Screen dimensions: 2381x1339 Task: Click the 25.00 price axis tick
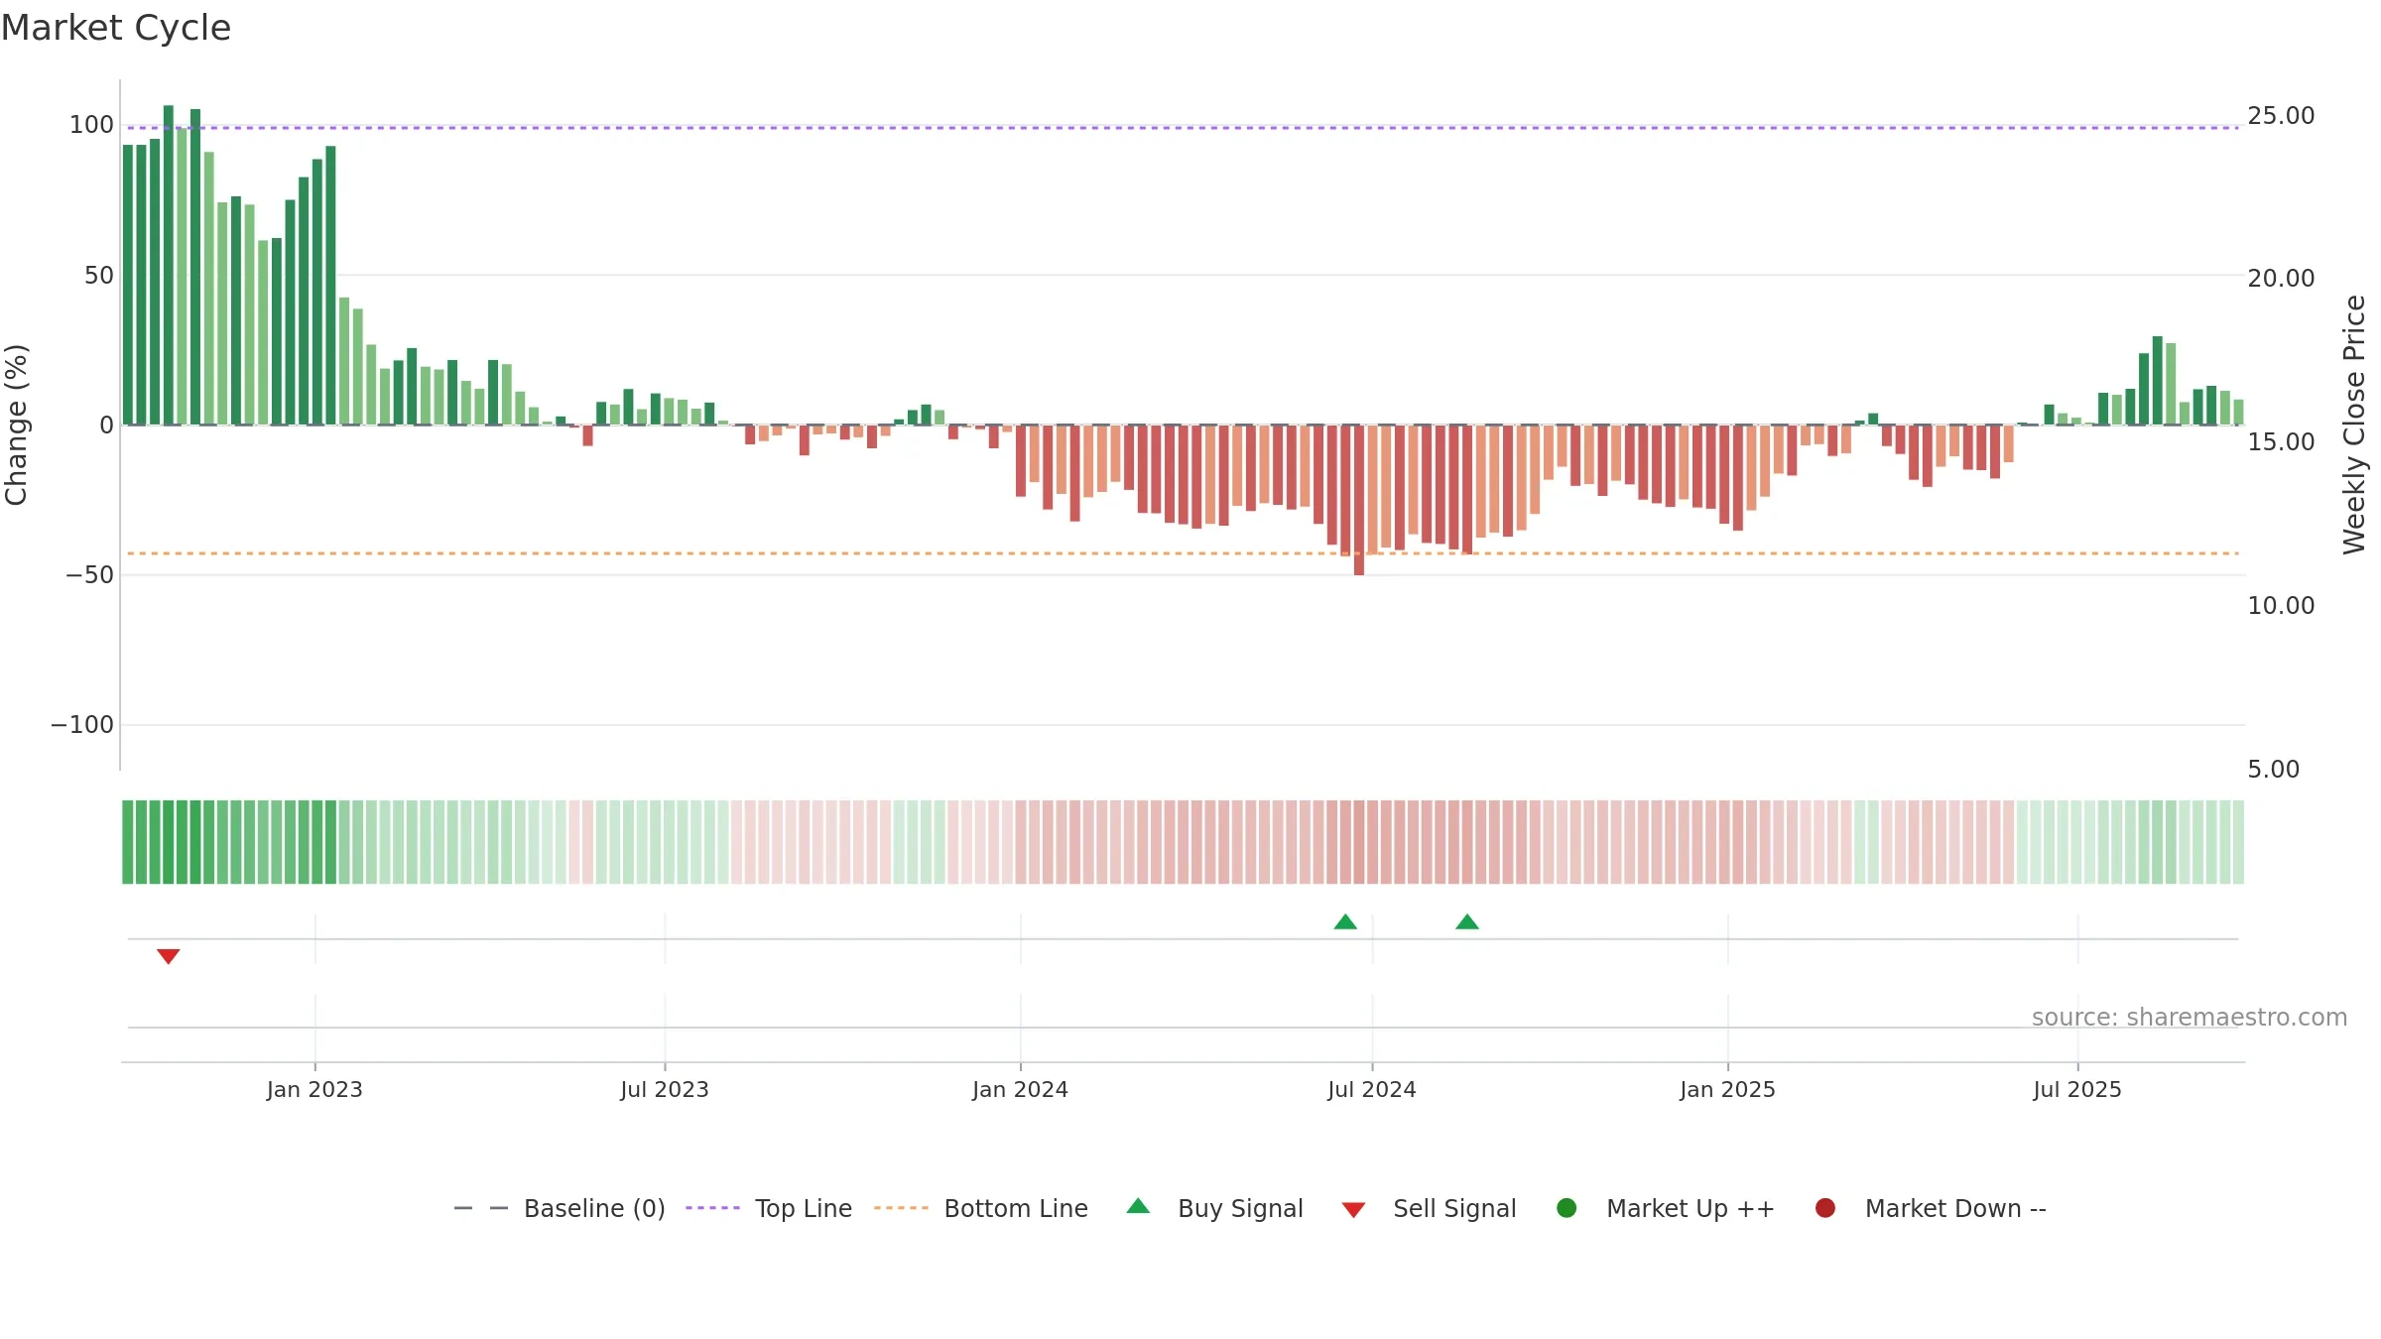(2281, 116)
